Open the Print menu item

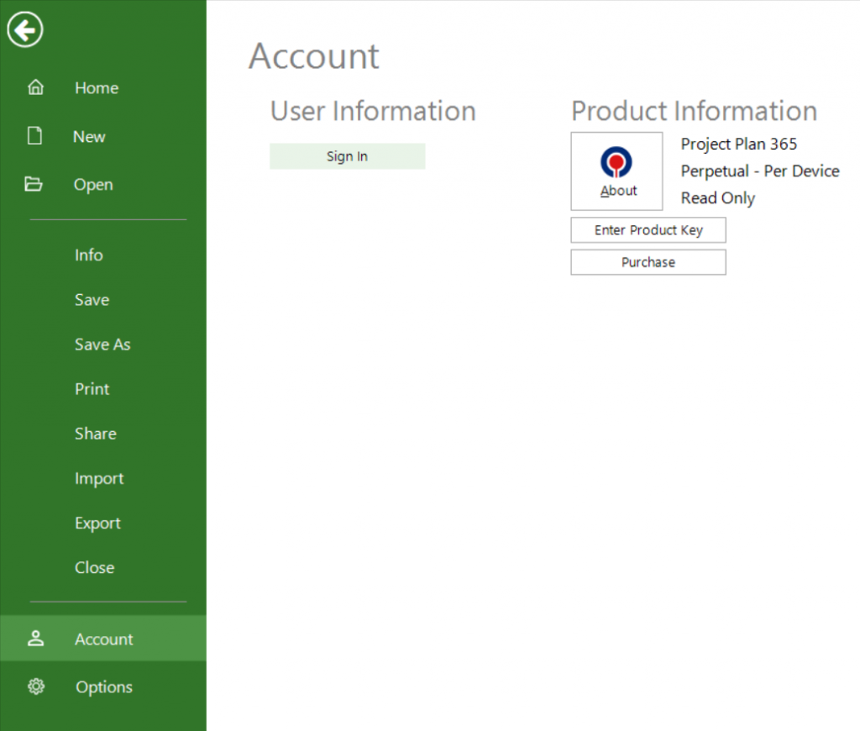click(92, 388)
